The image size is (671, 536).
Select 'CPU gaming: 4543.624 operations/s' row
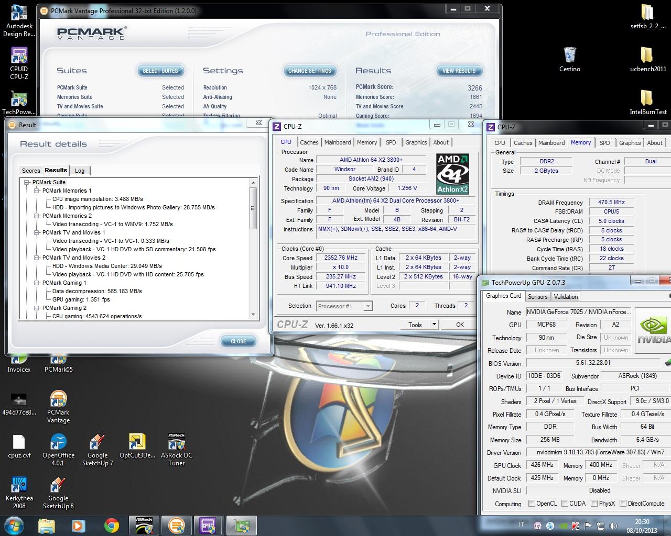click(97, 316)
